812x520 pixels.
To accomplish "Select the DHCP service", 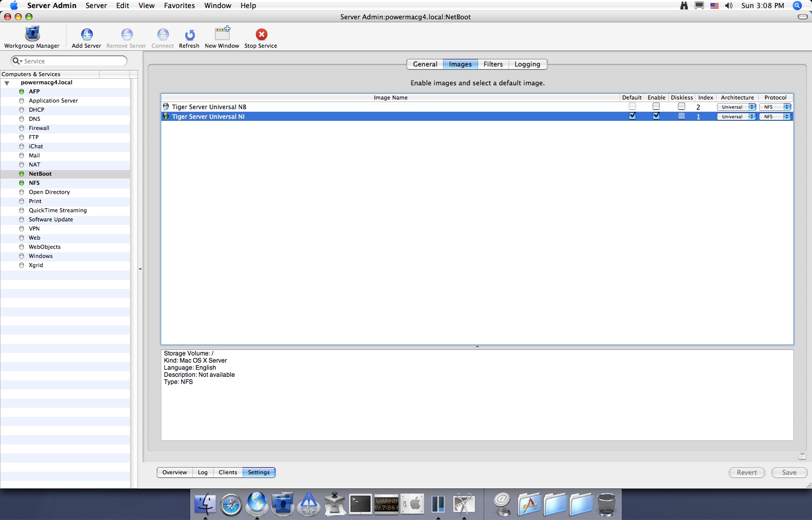I will click(65, 110).
